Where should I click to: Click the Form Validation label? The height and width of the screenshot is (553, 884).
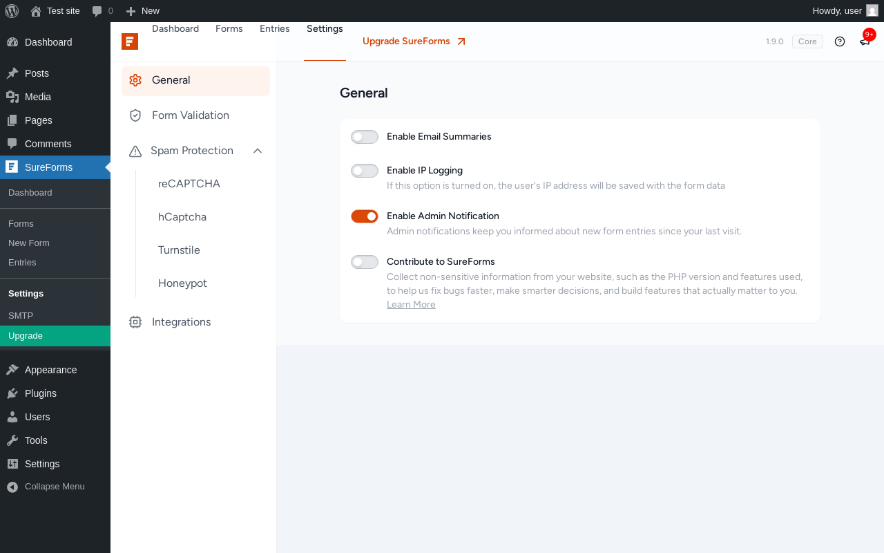coord(191,115)
